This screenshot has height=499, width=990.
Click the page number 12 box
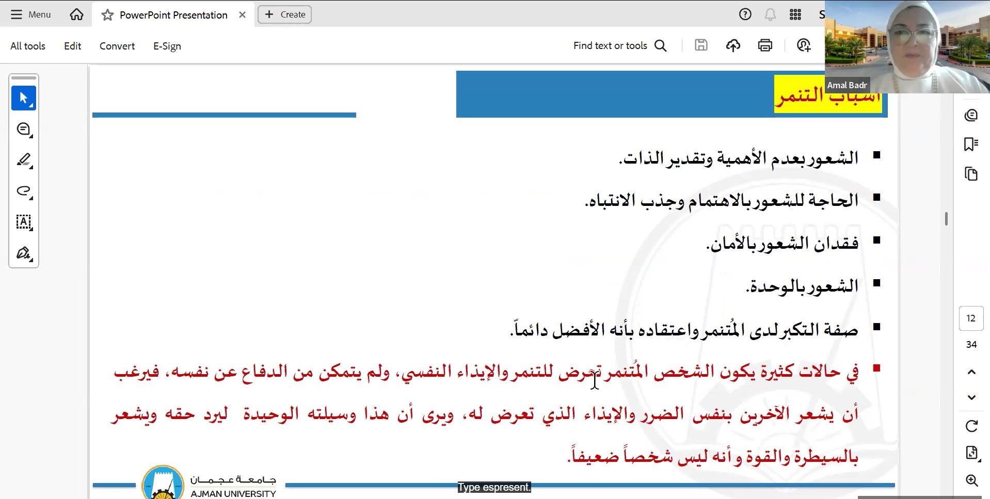pyautogui.click(x=971, y=318)
